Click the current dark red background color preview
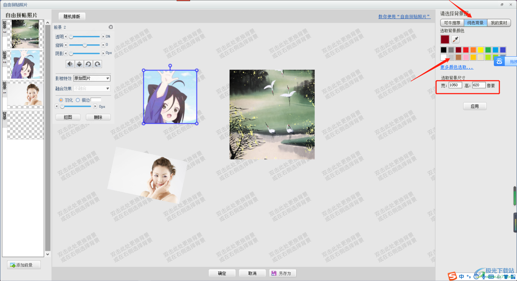The image size is (517, 281). point(445,39)
